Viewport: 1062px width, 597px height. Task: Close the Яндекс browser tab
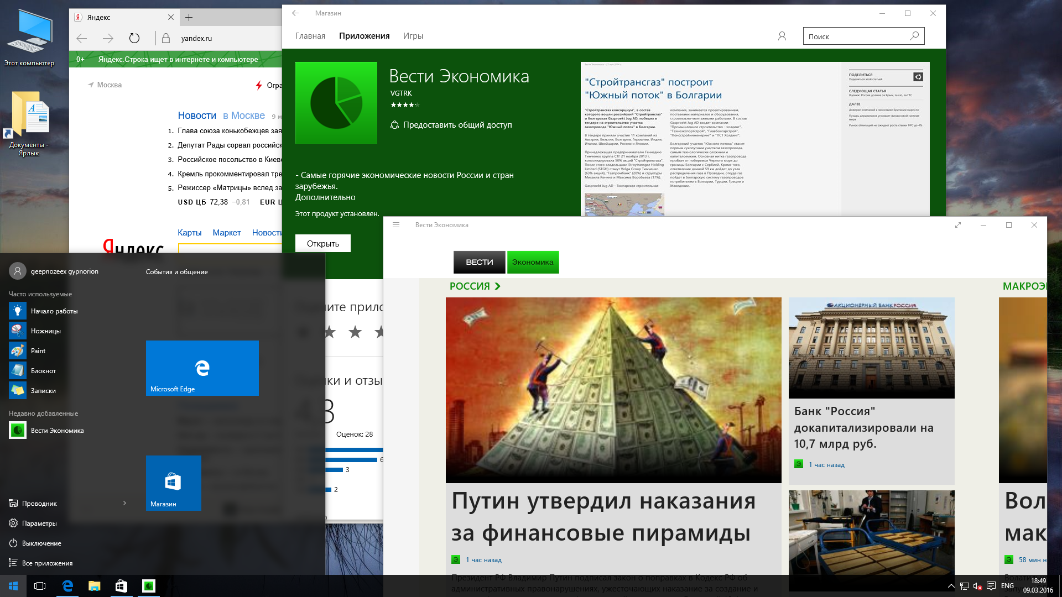[x=171, y=17]
